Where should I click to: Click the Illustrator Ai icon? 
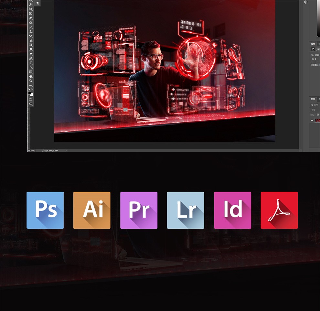point(92,210)
